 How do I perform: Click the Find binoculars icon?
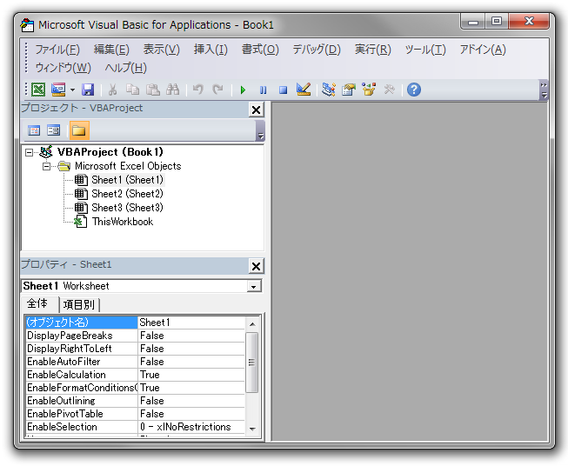tap(172, 90)
